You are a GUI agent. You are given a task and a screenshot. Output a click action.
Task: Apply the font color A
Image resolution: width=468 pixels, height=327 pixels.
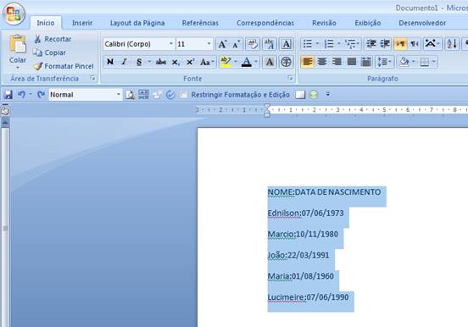click(246, 62)
